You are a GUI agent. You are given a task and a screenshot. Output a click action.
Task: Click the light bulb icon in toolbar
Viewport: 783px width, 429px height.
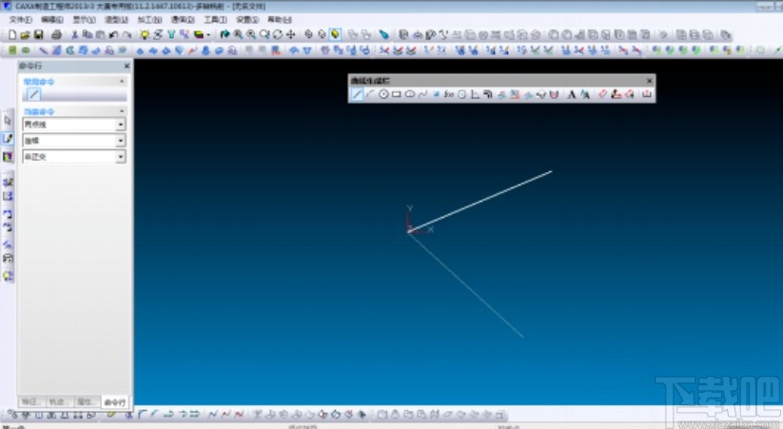pyautogui.click(x=145, y=34)
